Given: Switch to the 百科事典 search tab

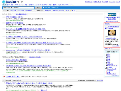Looking at the screenshot, I should coord(31,5).
